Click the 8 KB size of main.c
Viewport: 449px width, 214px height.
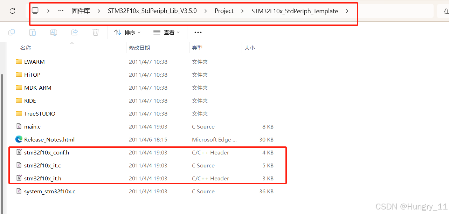pos(268,126)
